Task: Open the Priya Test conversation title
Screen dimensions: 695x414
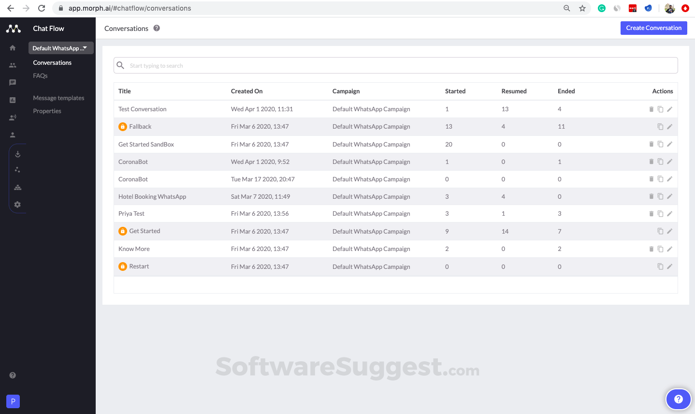Action: pos(131,214)
